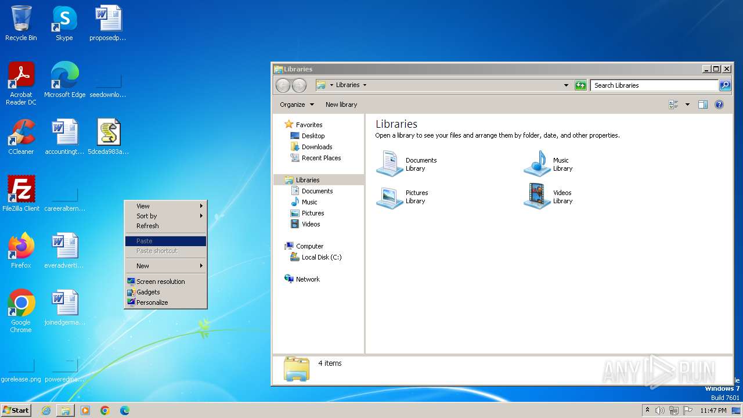This screenshot has height=418, width=743.
Task: Click the taskbar clock showing 11:47 PM
Action: click(x=713, y=410)
